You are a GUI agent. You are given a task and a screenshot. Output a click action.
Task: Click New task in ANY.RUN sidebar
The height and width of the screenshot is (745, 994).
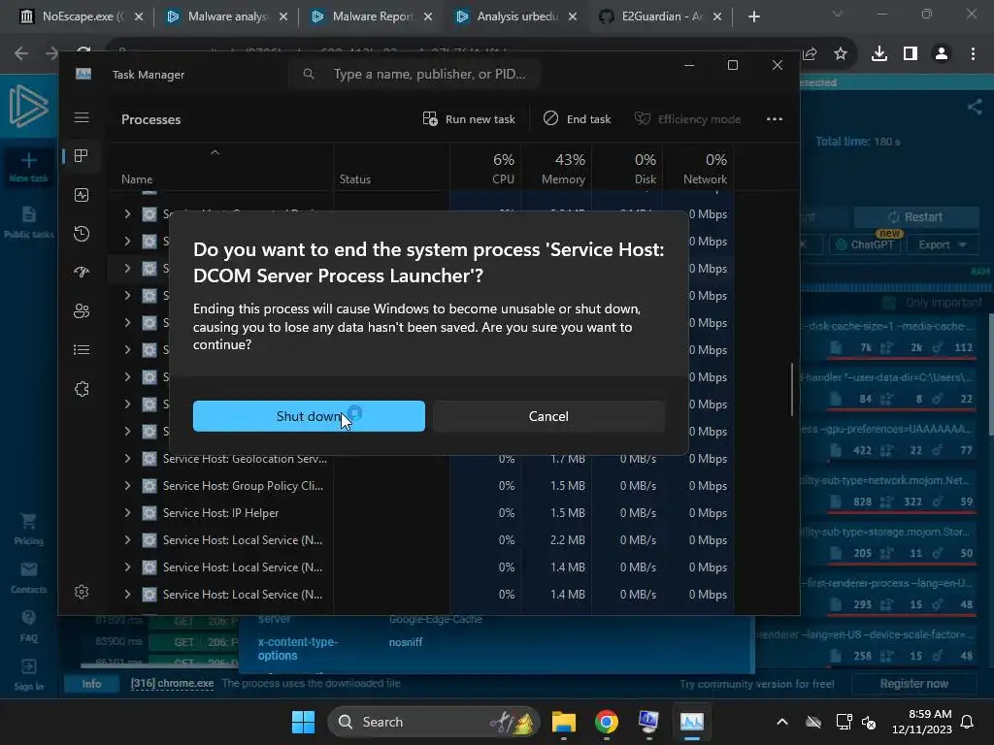(28, 167)
